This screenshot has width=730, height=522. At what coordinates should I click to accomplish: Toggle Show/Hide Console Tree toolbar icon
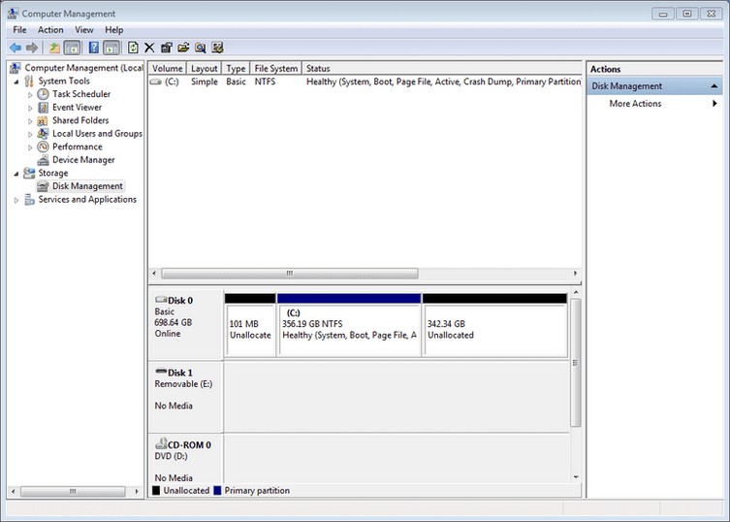(72, 48)
